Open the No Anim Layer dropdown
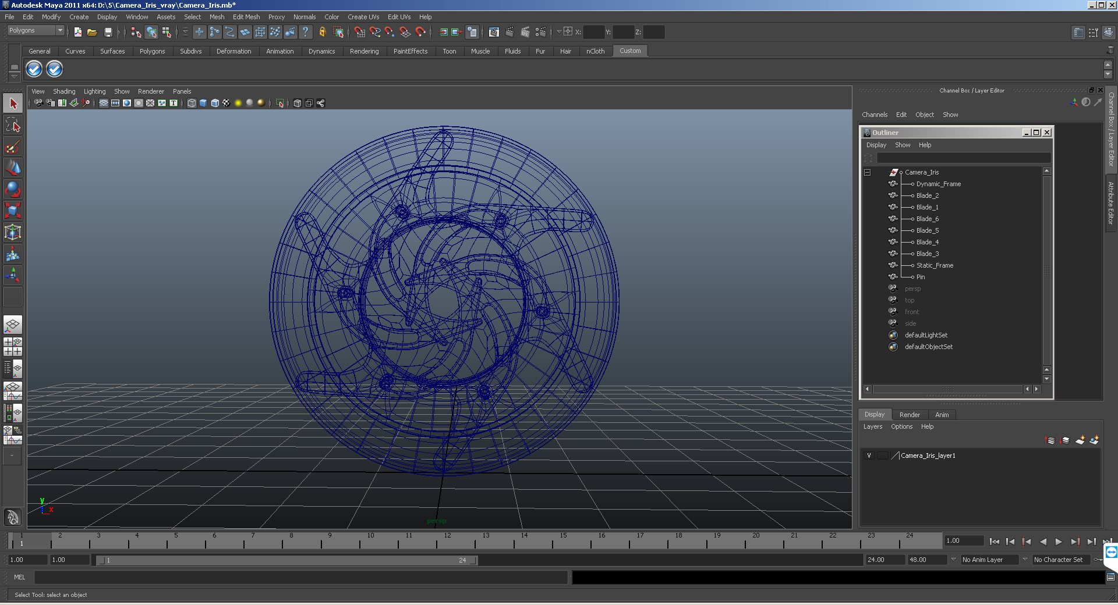The image size is (1118, 605). point(994,560)
